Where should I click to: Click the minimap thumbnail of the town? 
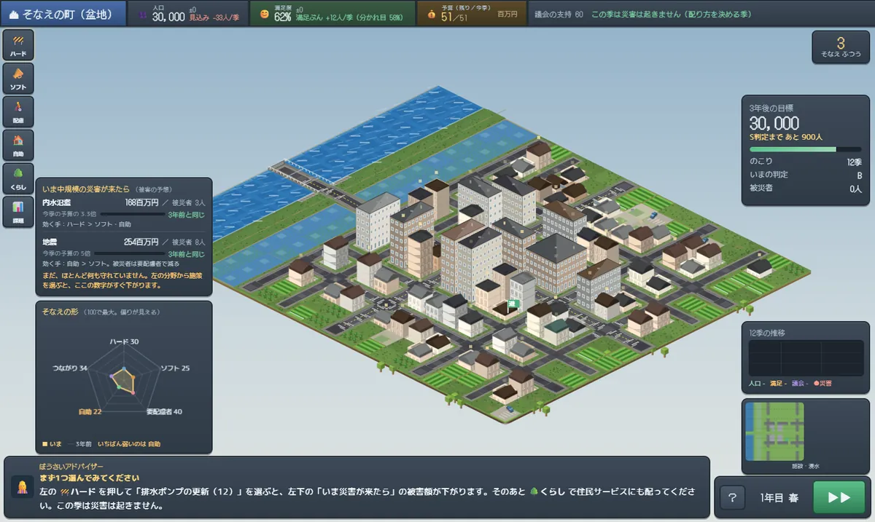pyautogui.click(x=774, y=431)
